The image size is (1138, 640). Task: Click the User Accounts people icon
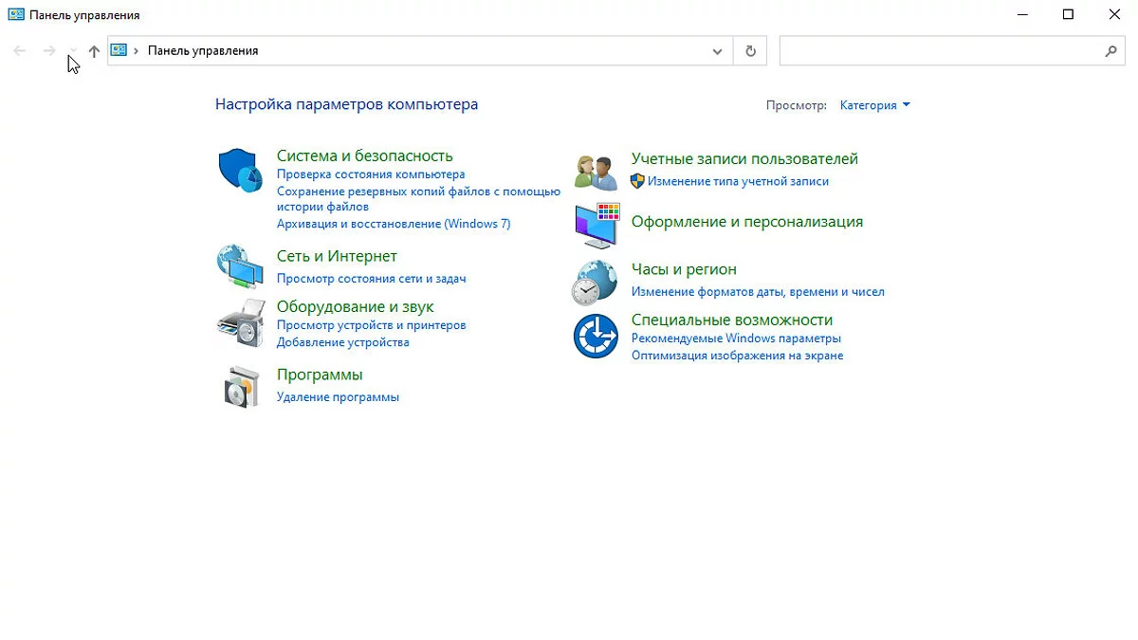pos(596,172)
